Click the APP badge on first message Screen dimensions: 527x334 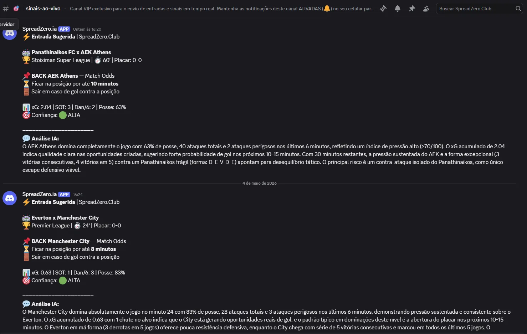[64, 29]
